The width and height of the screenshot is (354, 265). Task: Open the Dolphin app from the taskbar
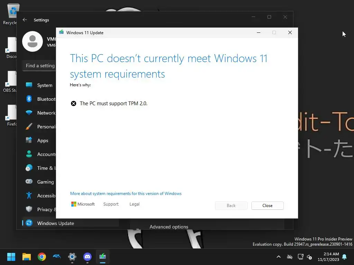point(57,257)
